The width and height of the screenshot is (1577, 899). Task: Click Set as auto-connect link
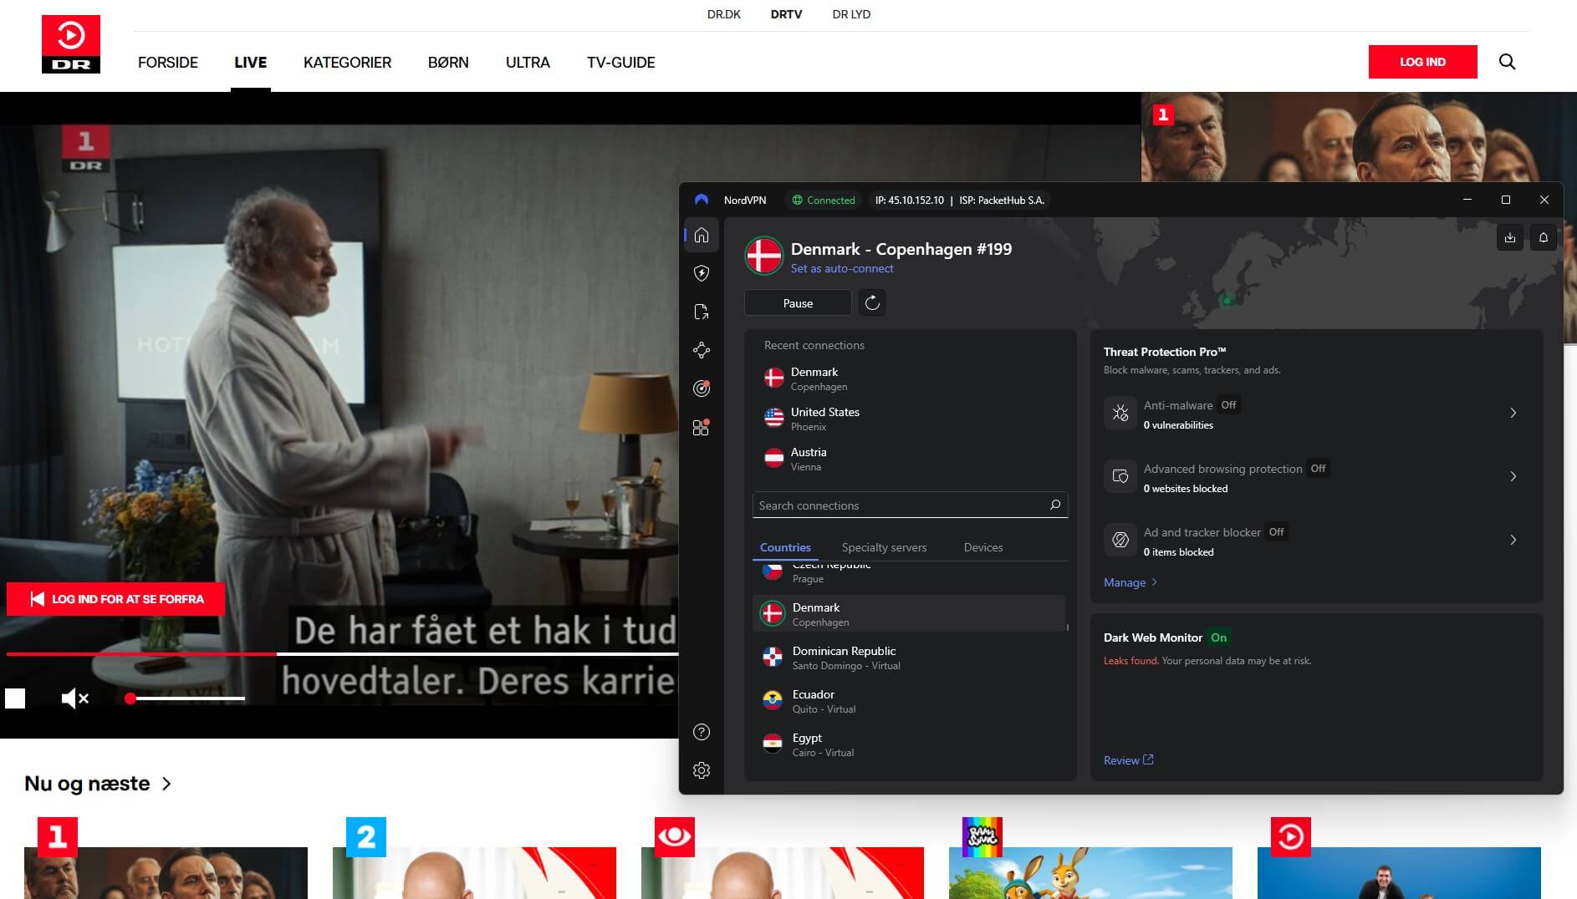pyautogui.click(x=842, y=268)
